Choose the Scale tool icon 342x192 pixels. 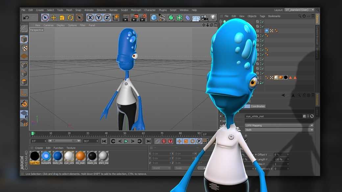click(62, 18)
